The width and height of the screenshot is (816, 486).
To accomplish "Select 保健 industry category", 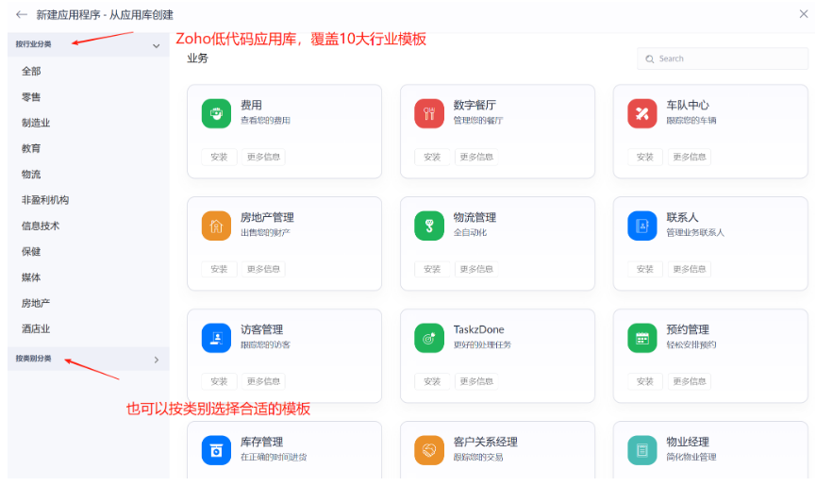I will click(31, 251).
